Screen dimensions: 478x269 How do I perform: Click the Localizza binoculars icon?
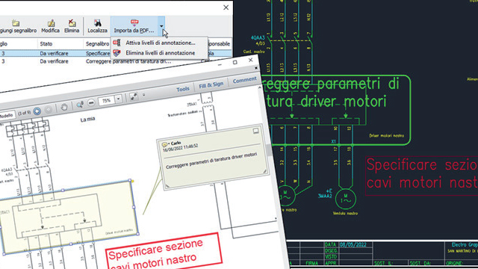coord(98,23)
